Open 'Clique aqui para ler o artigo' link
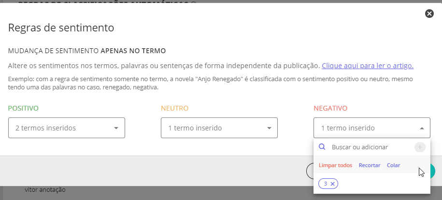 [368, 66]
